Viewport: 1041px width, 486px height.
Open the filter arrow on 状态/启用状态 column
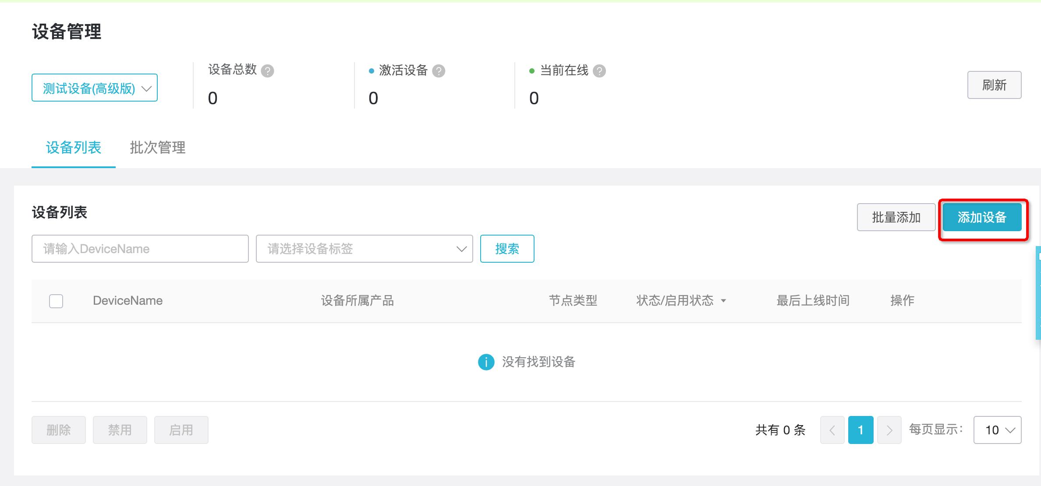(x=724, y=301)
